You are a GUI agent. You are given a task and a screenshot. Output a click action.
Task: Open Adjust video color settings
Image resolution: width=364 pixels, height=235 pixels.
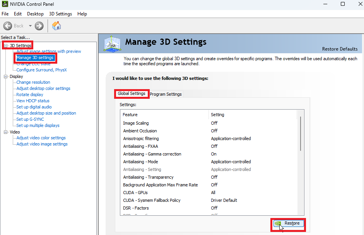click(x=41, y=138)
